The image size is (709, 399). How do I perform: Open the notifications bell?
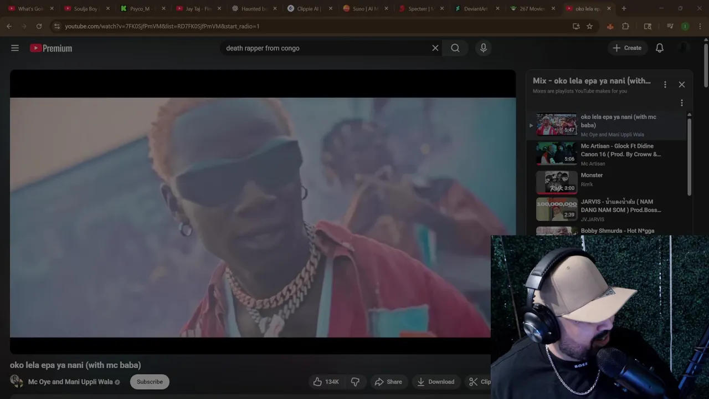(660, 48)
